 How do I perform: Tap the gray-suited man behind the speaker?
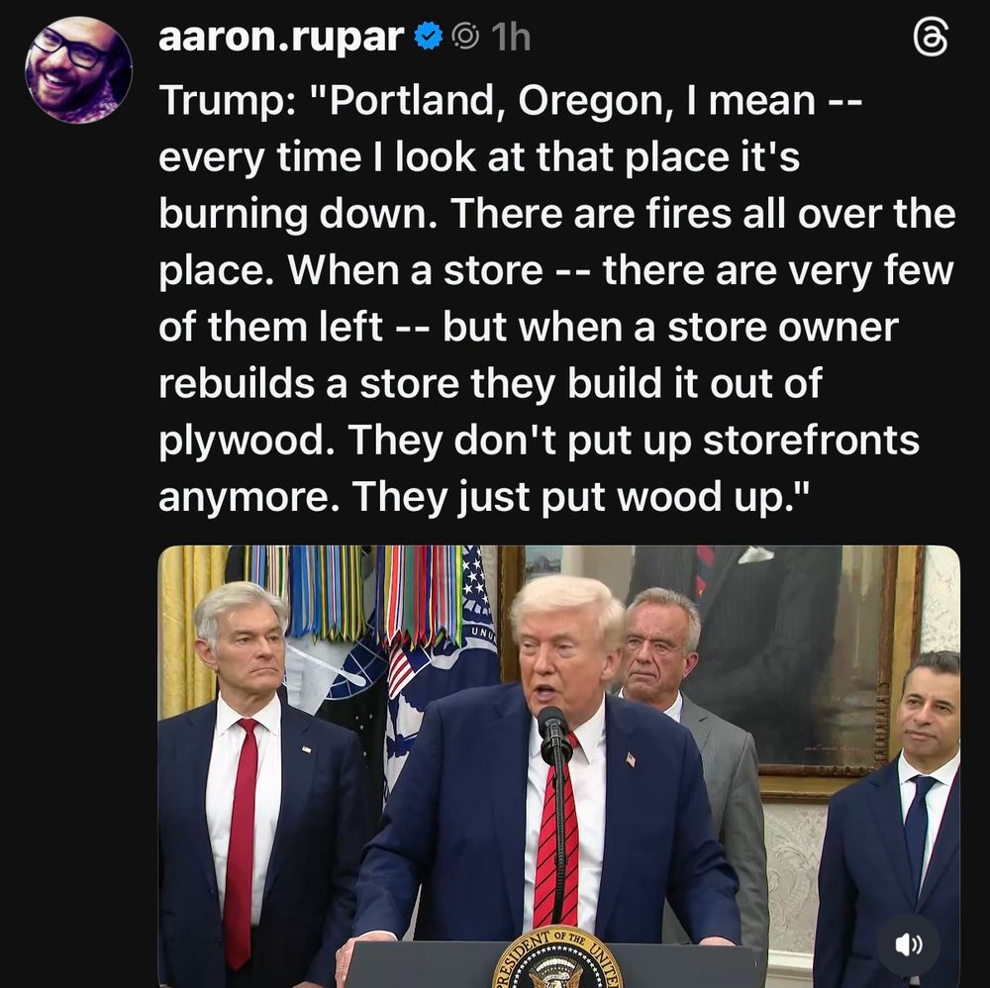point(688,744)
